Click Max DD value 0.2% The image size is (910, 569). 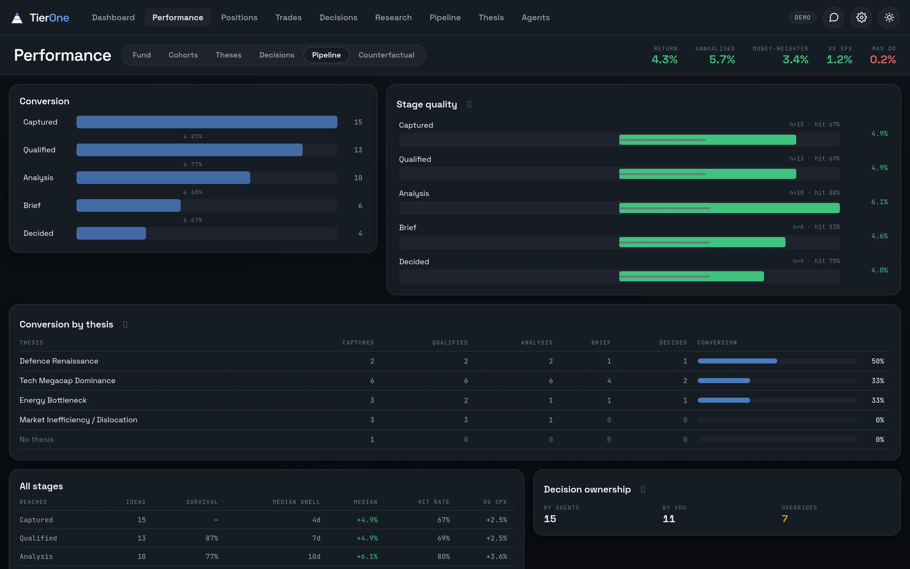coord(883,59)
